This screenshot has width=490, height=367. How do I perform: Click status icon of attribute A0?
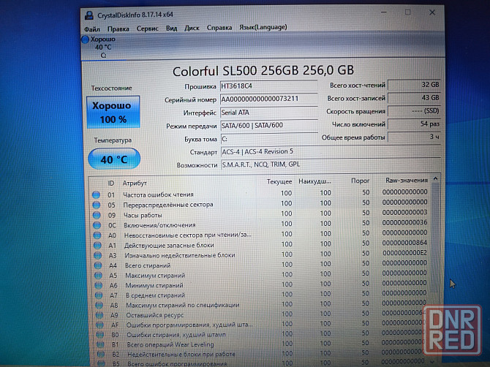point(97,235)
